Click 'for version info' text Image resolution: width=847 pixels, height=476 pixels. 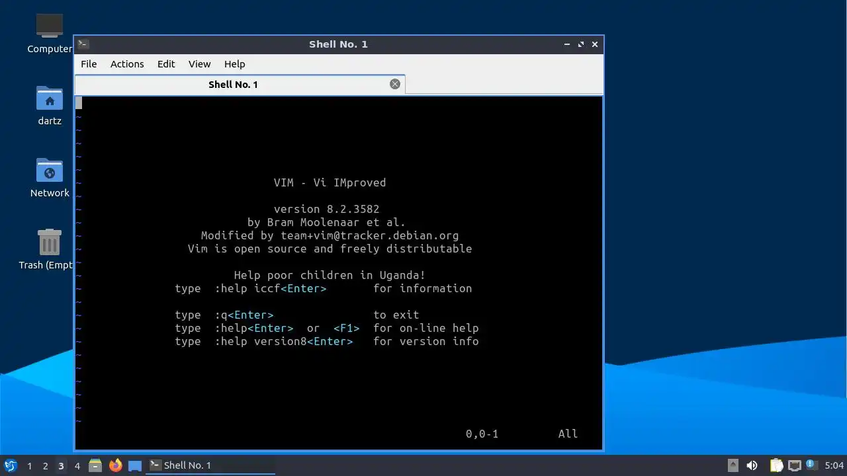point(425,341)
